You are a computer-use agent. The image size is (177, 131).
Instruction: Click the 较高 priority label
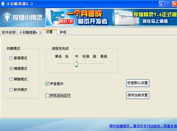(86, 56)
